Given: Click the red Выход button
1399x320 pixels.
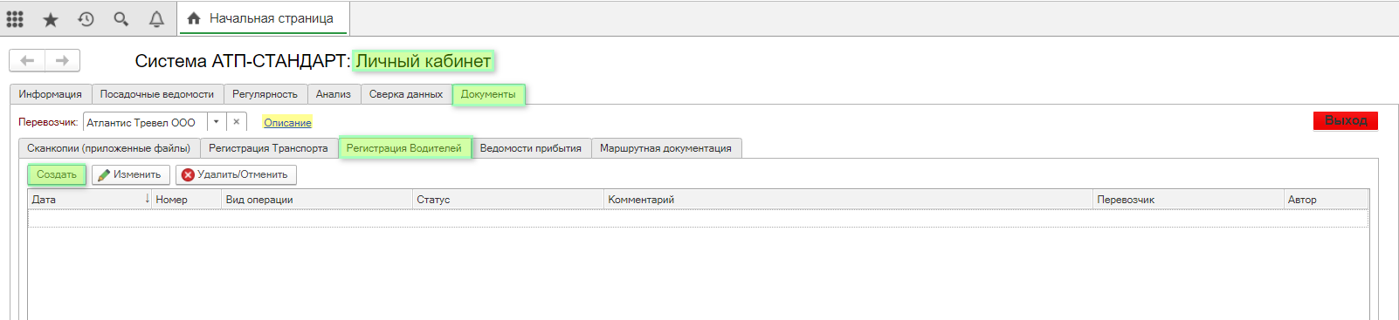Looking at the screenshot, I should coord(1346,120).
